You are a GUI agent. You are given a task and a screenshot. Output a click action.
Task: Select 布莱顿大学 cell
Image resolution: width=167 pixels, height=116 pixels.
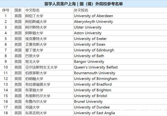(x=49, y=90)
